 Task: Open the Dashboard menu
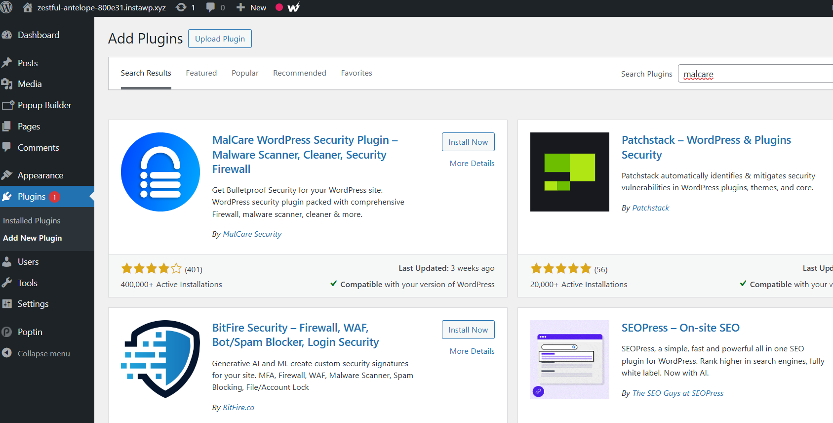point(39,35)
